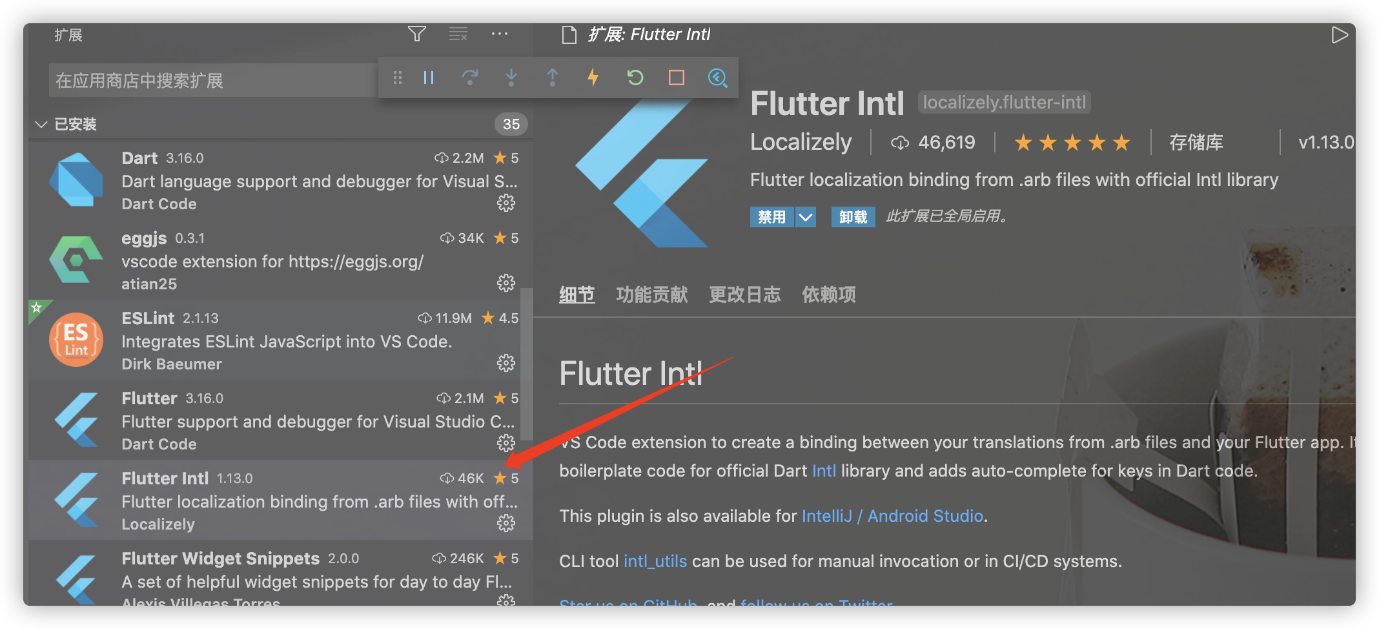1379x629 pixels.
Task: Open the filter extensions funnel icon
Action: pyautogui.click(x=417, y=34)
